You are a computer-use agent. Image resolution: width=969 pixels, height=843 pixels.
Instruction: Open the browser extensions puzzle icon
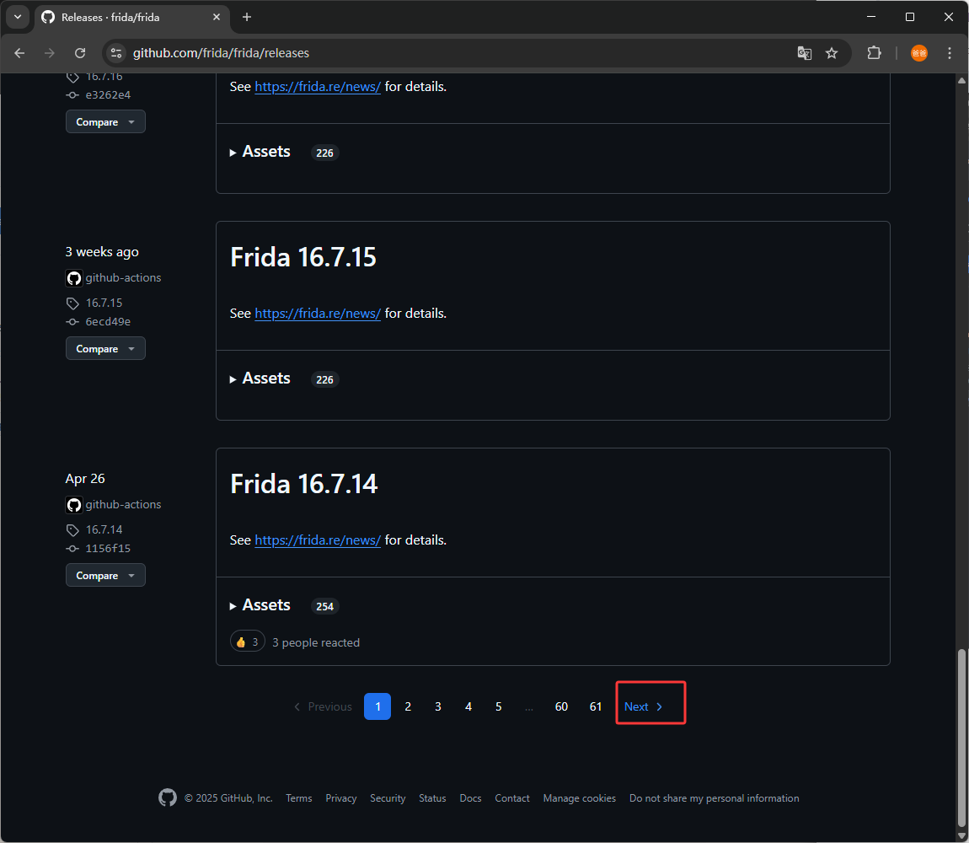(x=874, y=53)
